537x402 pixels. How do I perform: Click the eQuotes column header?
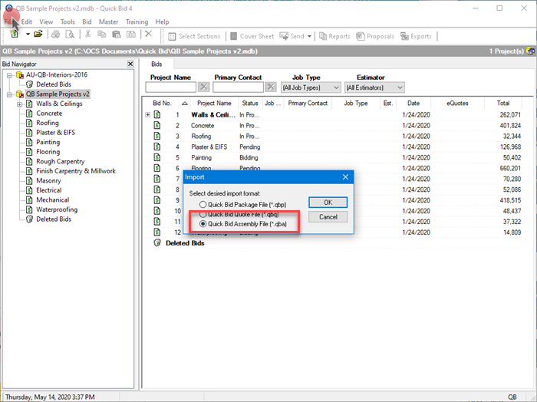coord(457,103)
